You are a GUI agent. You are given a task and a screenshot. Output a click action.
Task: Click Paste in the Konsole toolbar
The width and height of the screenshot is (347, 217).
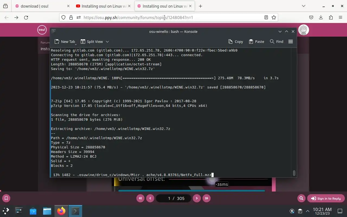click(256, 42)
